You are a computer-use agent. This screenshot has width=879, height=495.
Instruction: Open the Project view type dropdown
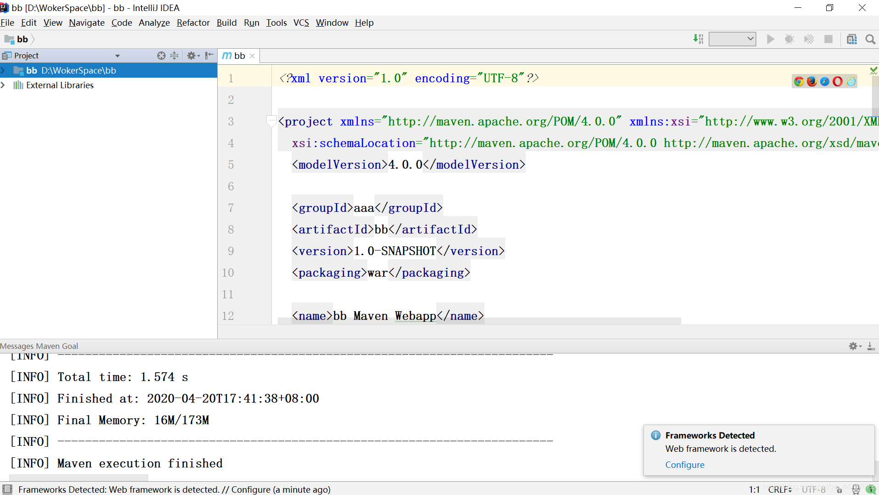click(118, 56)
